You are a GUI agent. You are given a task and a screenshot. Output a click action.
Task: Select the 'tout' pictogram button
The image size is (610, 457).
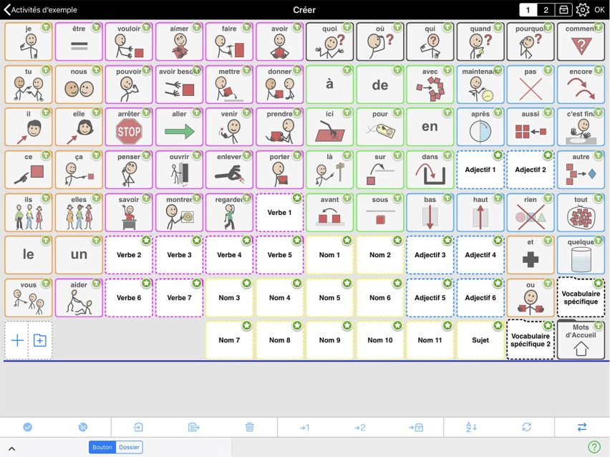coord(581,213)
